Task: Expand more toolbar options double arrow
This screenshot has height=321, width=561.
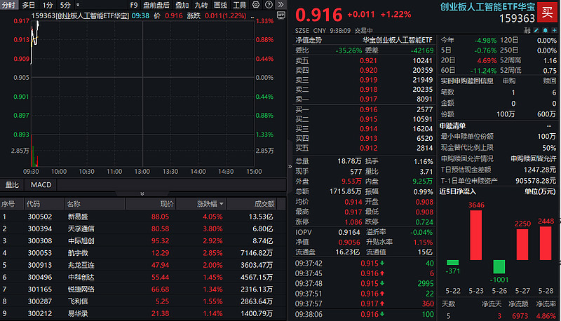Action: (x=281, y=5)
